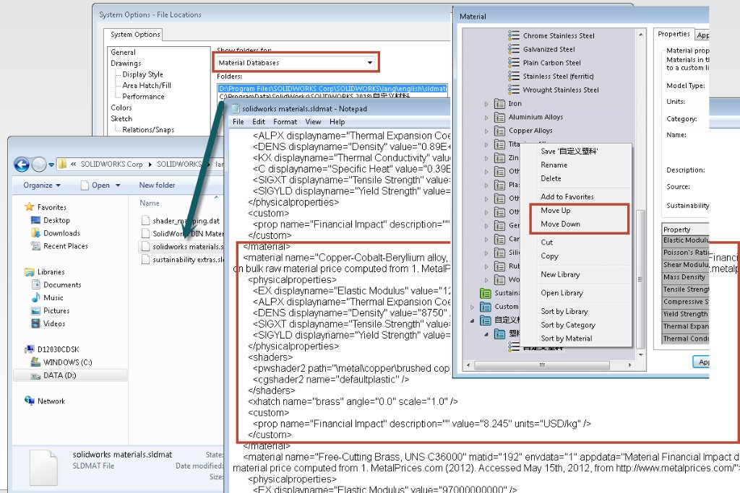Select Copper Alloys category
The height and width of the screenshot is (493, 740).
(530, 131)
